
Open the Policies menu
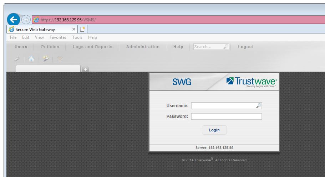tap(50, 47)
